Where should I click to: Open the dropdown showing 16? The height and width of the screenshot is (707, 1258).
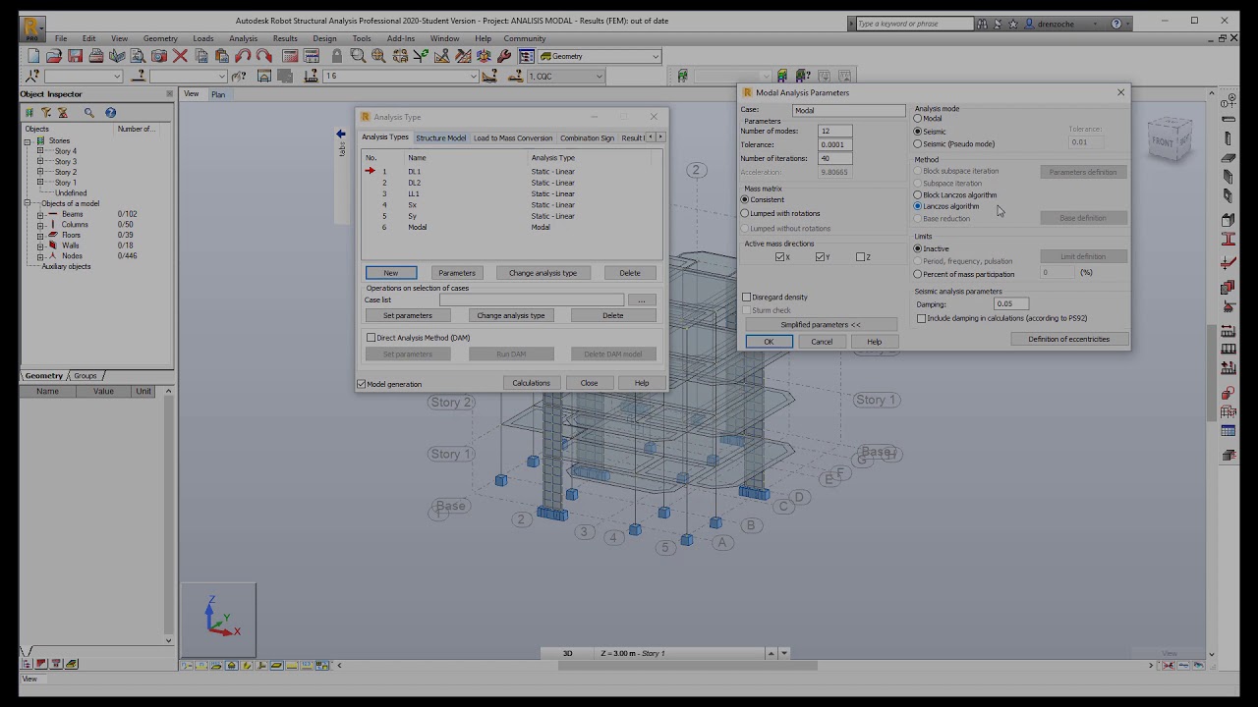(473, 76)
